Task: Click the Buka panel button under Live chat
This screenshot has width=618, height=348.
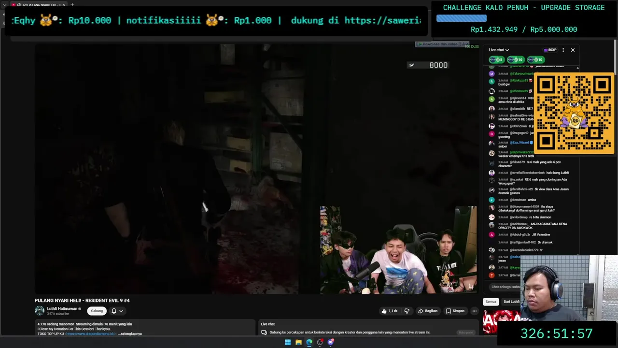Action: (x=466, y=333)
